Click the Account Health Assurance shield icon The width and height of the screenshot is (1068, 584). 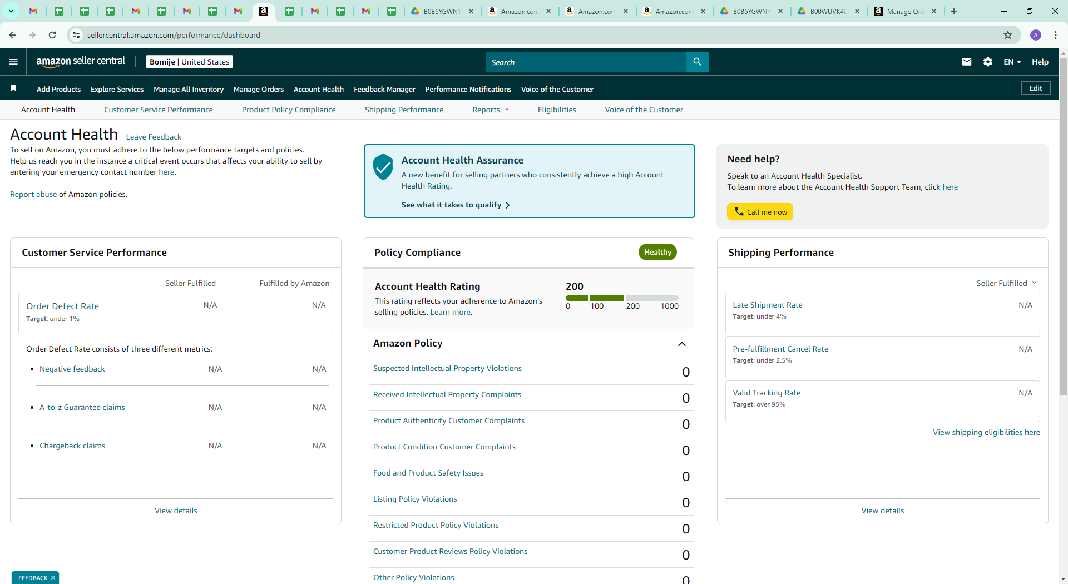pos(383,166)
